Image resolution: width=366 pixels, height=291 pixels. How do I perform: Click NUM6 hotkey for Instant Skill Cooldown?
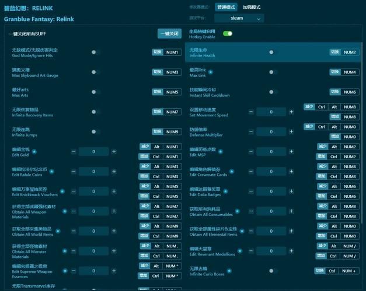point(350,92)
